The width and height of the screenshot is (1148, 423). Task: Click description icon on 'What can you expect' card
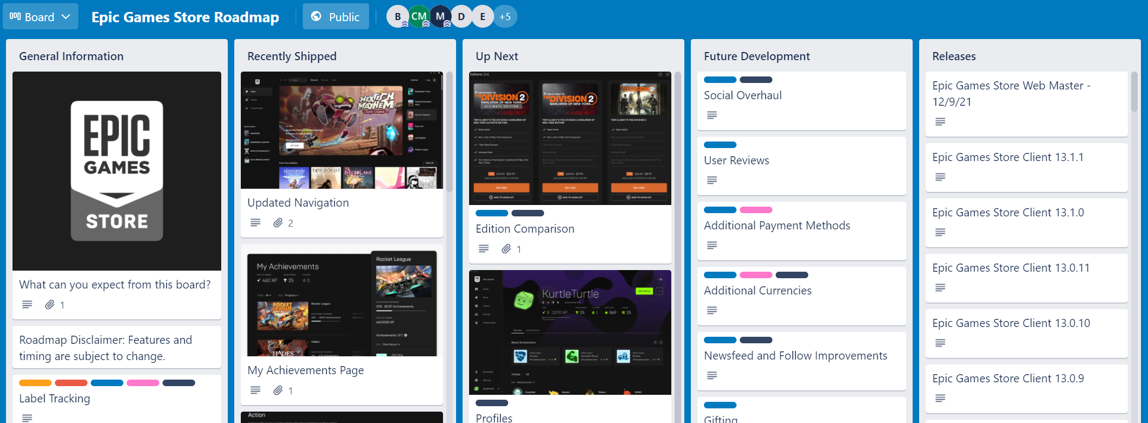tap(27, 305)
